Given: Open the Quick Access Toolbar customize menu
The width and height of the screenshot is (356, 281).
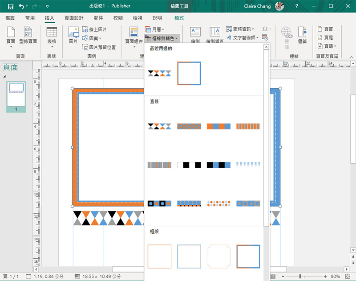Looking at the screenshot, I should click(47, 6).
